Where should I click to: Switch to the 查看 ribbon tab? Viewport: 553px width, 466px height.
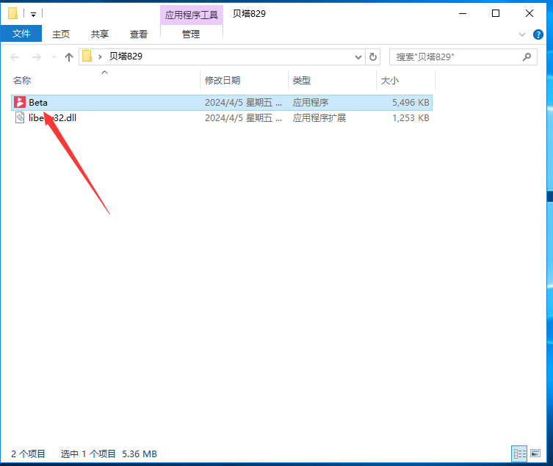(x=139, y=34)
